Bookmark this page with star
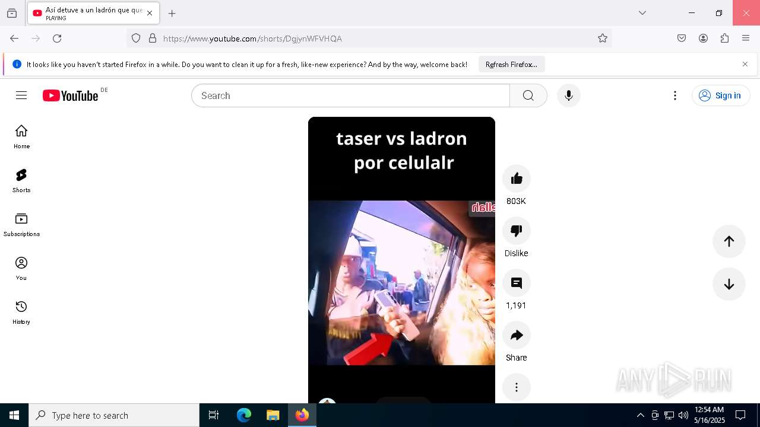This screenshot has width=760, height=427. click(x=603, y=39)
